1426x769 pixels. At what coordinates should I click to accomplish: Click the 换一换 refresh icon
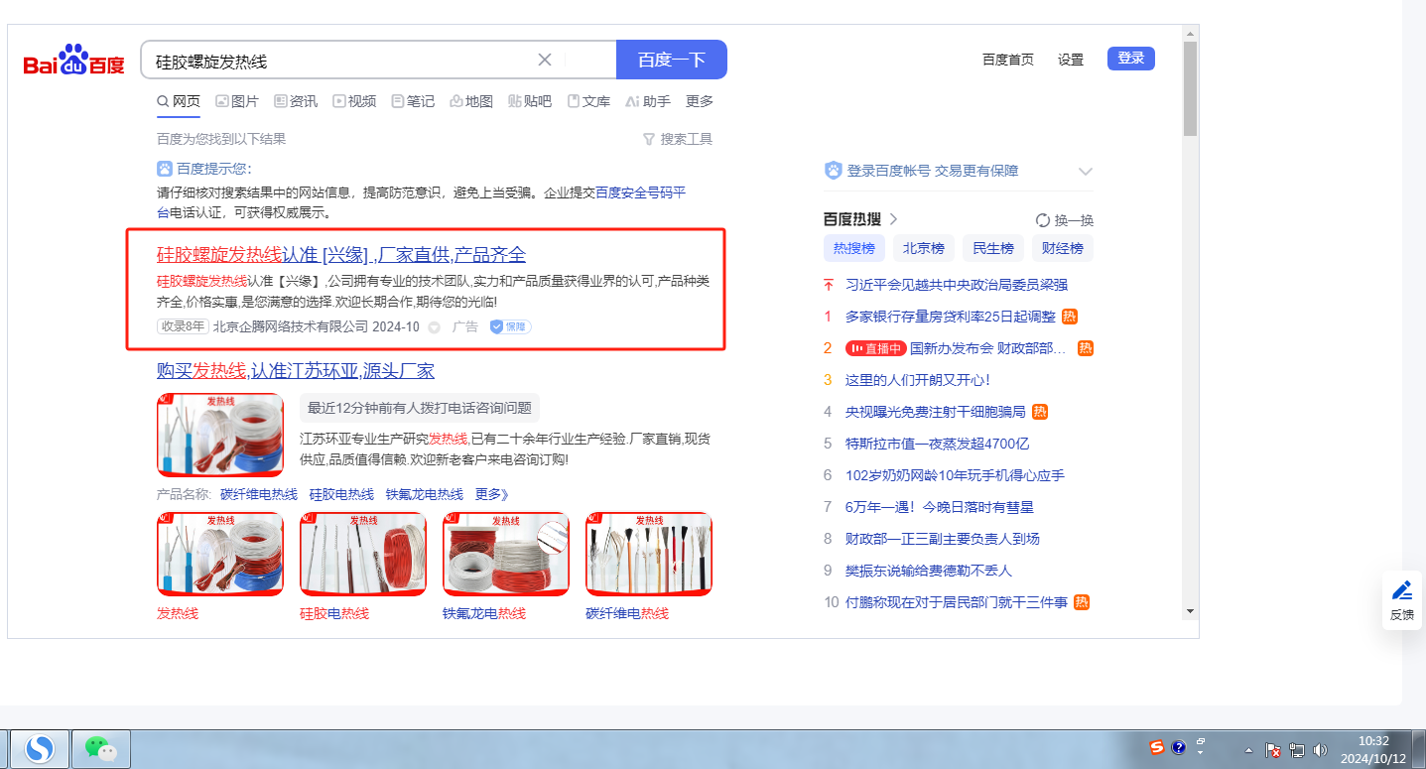click(x=1042, y=220)
